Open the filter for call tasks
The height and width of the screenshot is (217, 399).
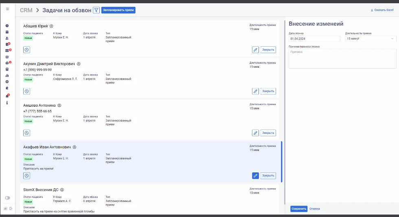(96, 10)
